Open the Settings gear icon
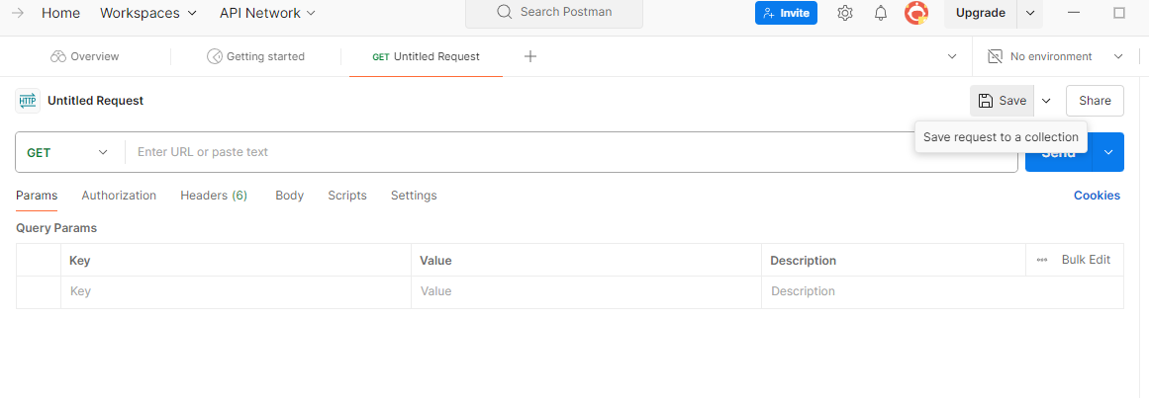The image size is (1149, 398). tap(845, 13)
